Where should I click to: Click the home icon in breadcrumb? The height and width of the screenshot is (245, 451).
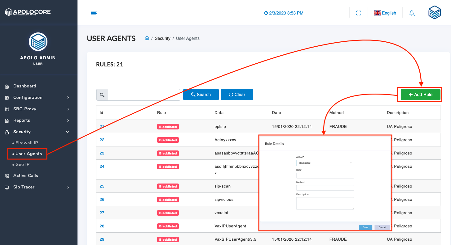coord(147,38)
